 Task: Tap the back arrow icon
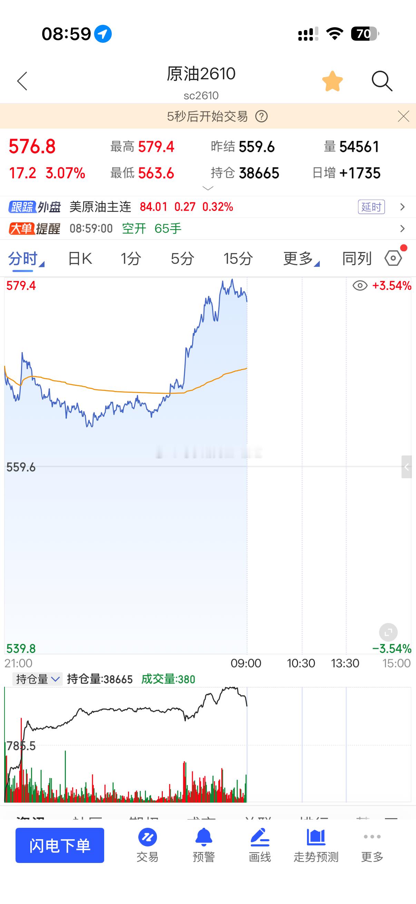[x=22, y=81]
